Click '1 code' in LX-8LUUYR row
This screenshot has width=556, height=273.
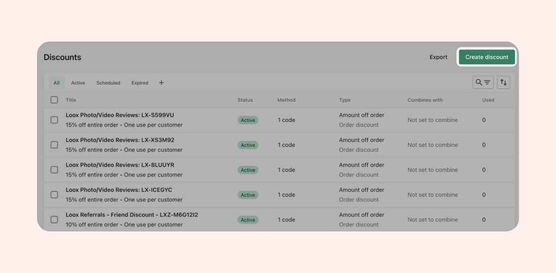pos(286,170)
